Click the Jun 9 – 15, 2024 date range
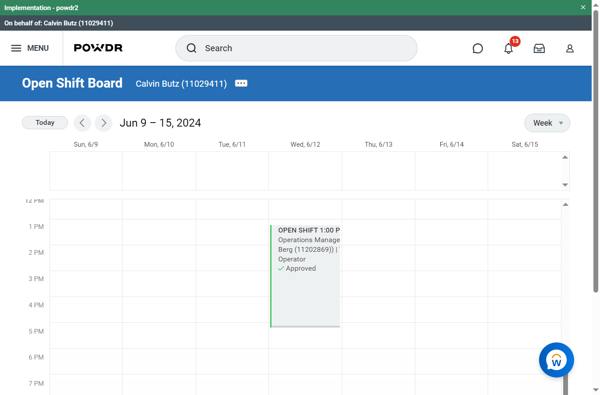 tap(161, 123)
